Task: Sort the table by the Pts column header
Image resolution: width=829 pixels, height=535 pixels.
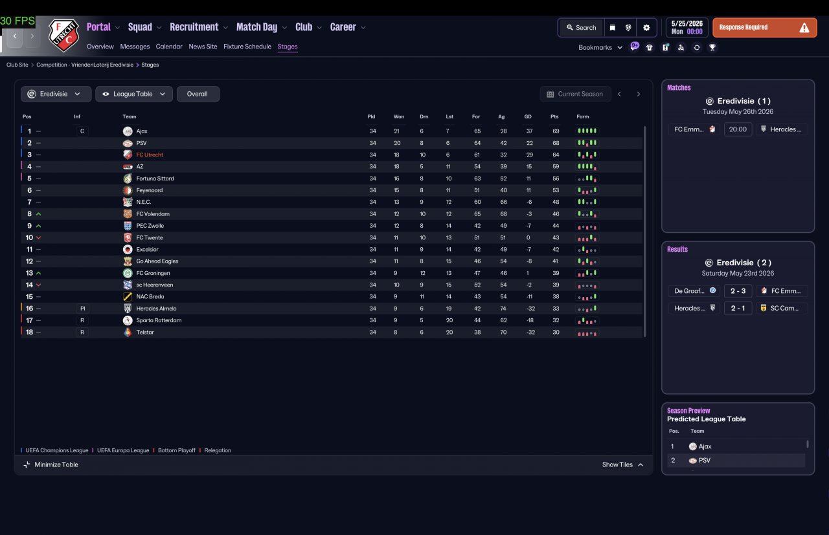Action: 554,117
